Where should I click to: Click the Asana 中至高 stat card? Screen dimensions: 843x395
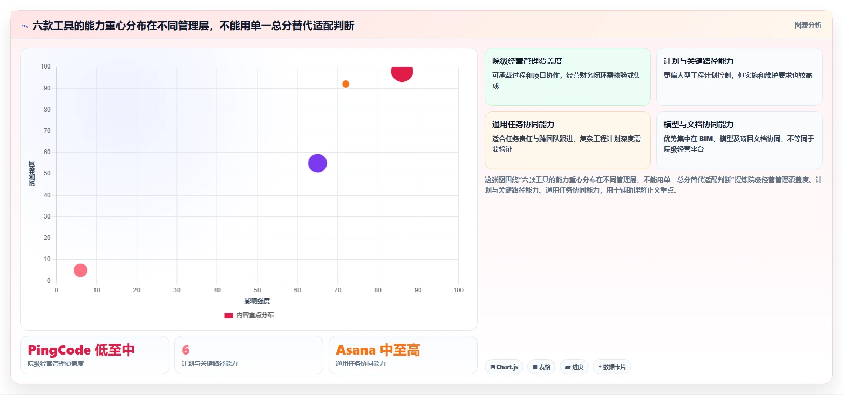pos(403,355)
